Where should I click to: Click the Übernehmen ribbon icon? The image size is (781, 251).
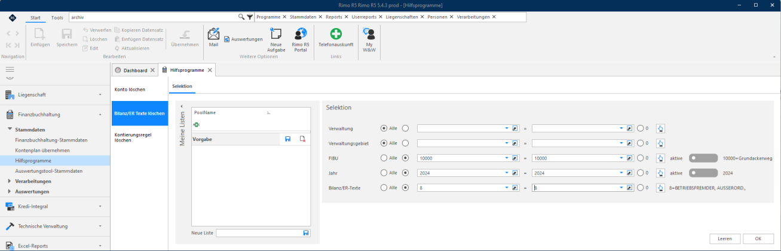[x=185, y=37]
